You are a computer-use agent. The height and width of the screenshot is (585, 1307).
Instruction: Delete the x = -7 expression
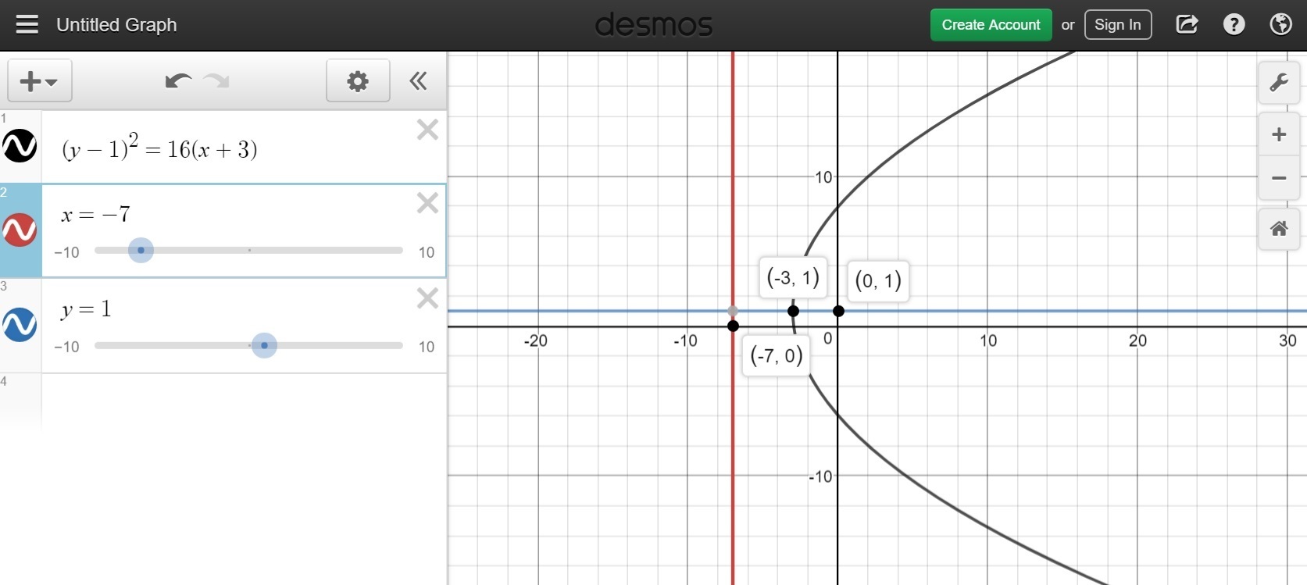click(x=427, y=203)
